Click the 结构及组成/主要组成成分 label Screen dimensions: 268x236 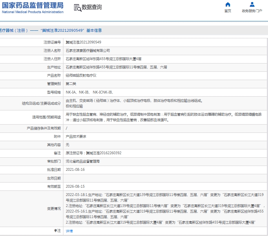[41, 104]
